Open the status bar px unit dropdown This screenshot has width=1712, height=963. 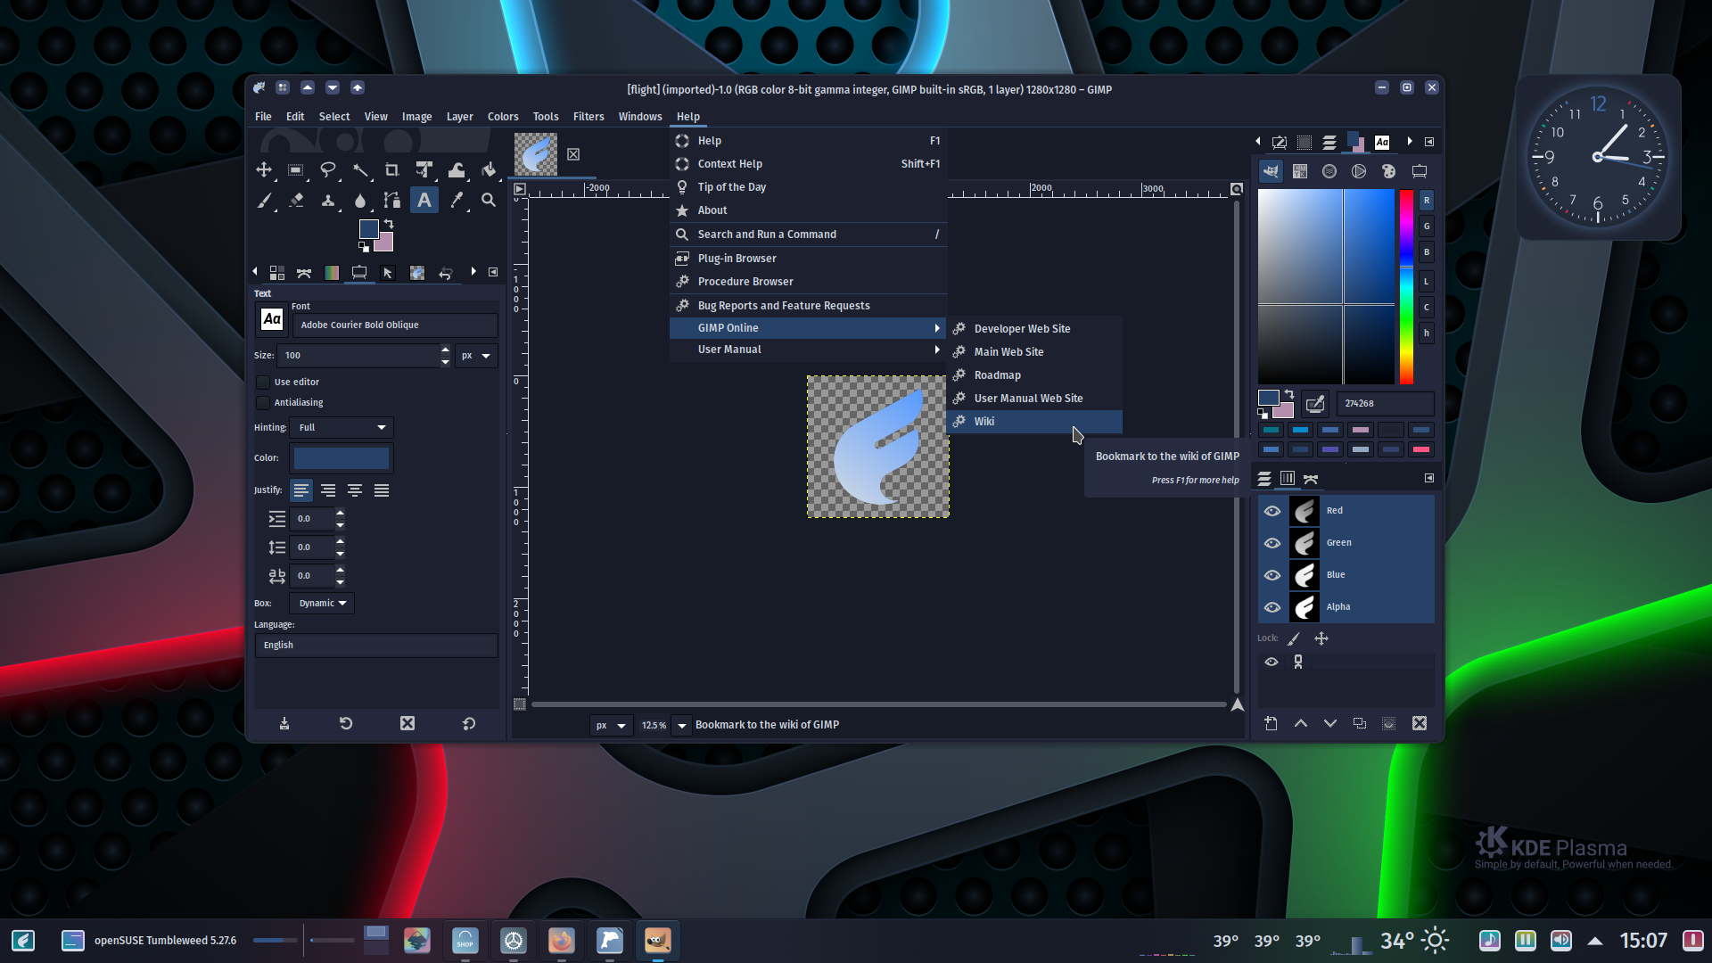tap(611, 725)
